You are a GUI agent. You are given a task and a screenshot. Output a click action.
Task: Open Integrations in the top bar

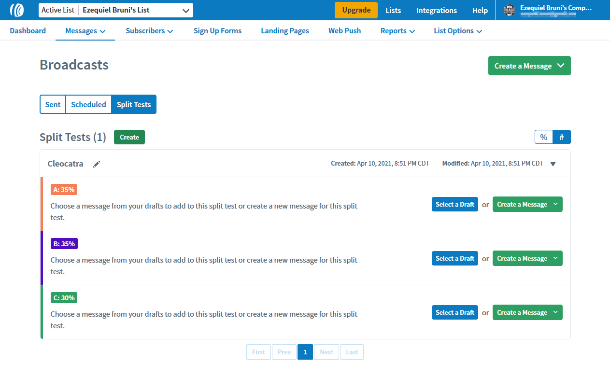[x=436, y=11]
